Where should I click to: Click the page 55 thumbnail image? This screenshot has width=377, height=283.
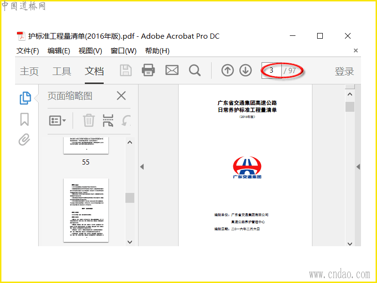point(86,145)
